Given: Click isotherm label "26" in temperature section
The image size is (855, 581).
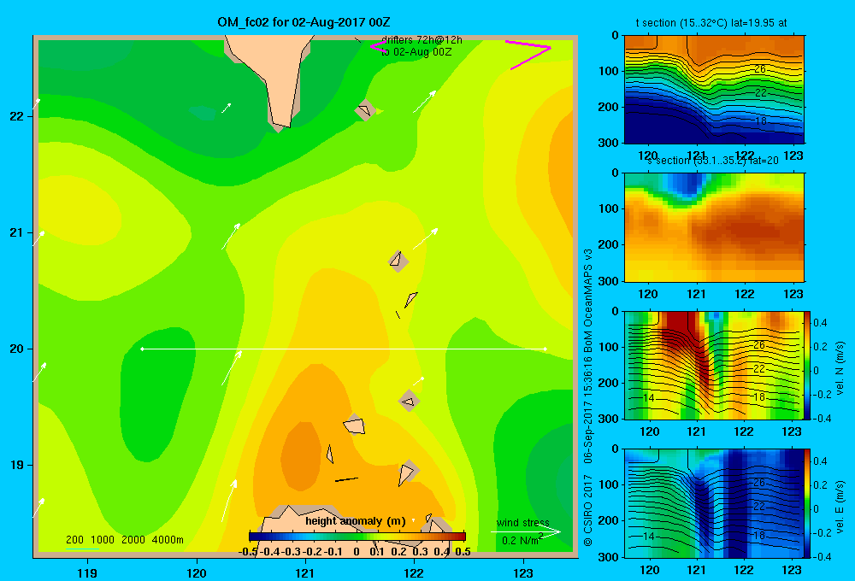Looking at the screenshot, I should pos(760,69).
